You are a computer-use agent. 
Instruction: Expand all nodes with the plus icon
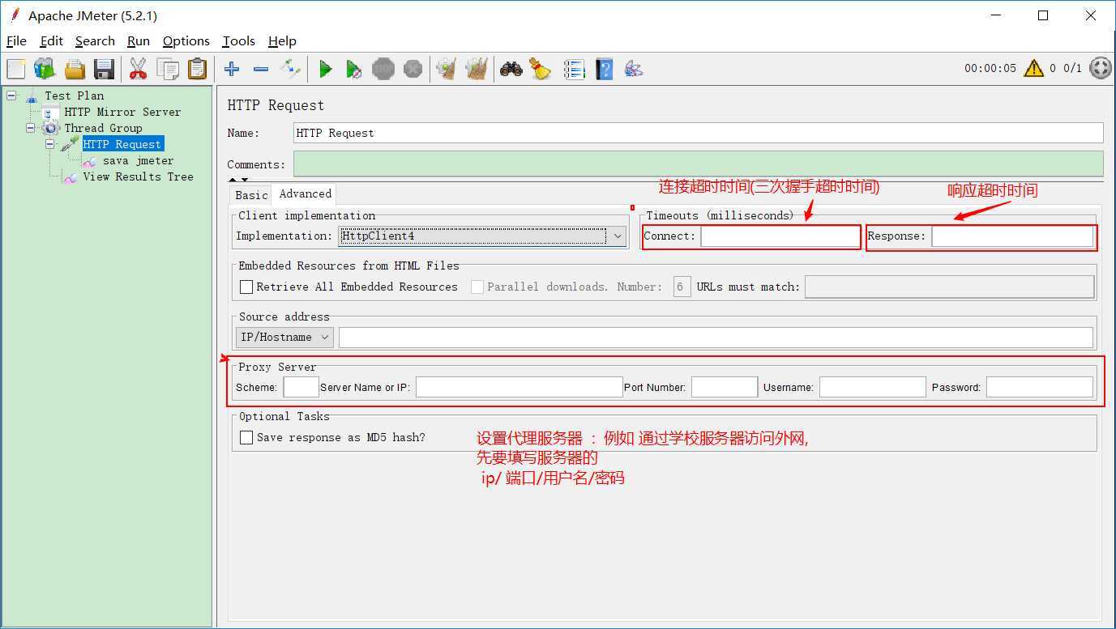click(x=232, y=69)
